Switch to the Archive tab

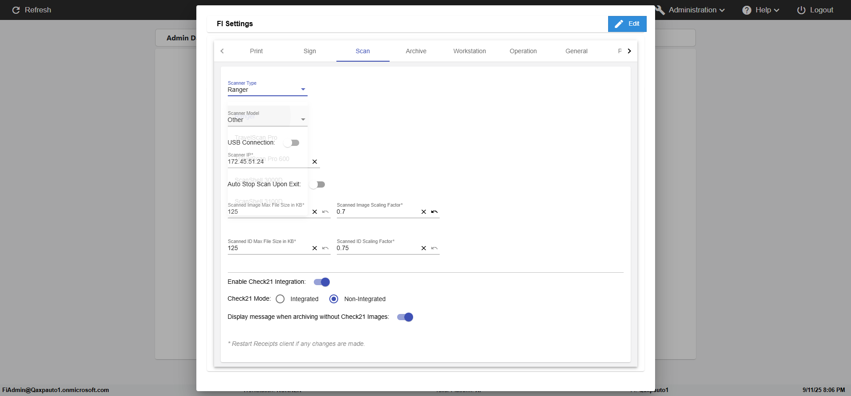click(x=416, y=51)
